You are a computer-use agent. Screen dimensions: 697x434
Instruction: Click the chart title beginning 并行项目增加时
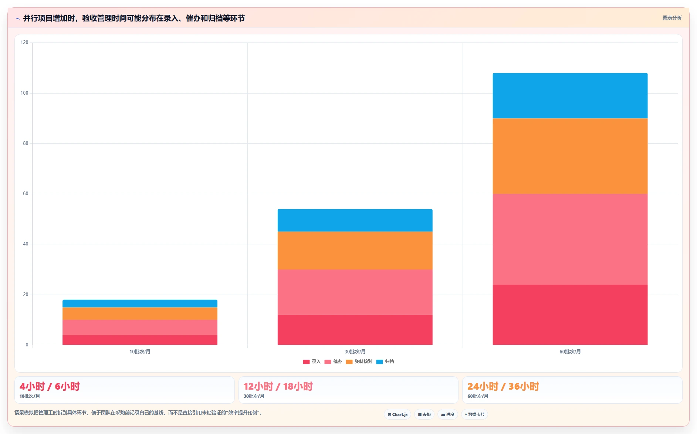tap(134, 18)
